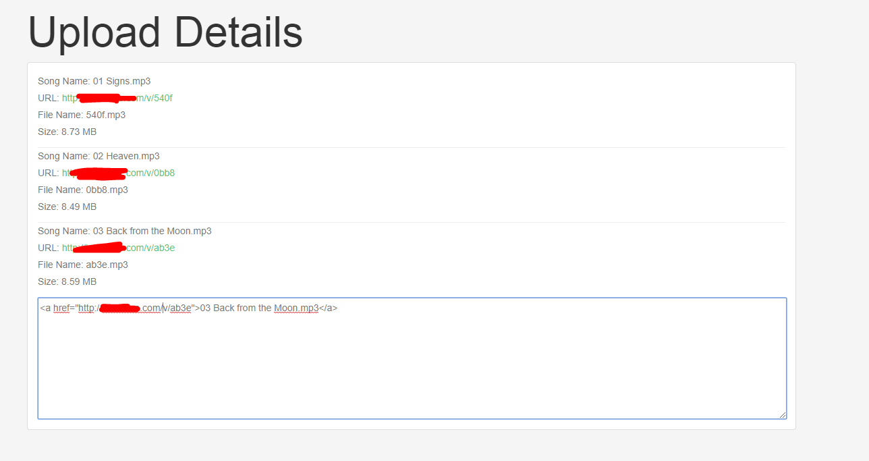869x461 pixels.
Task: Click the song name 02 Heaven.mp3
Action: (126, 156)
